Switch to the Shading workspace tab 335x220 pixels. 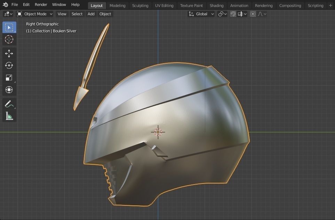(216, 6)
